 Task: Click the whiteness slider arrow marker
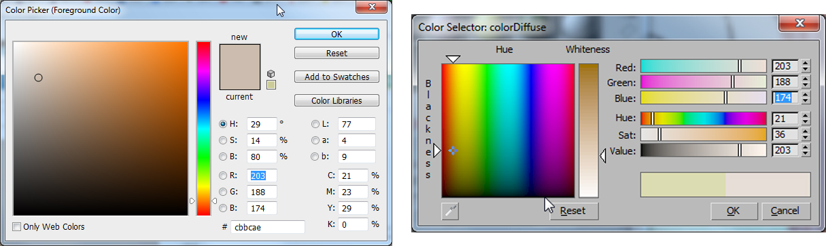tap(602, 157)
